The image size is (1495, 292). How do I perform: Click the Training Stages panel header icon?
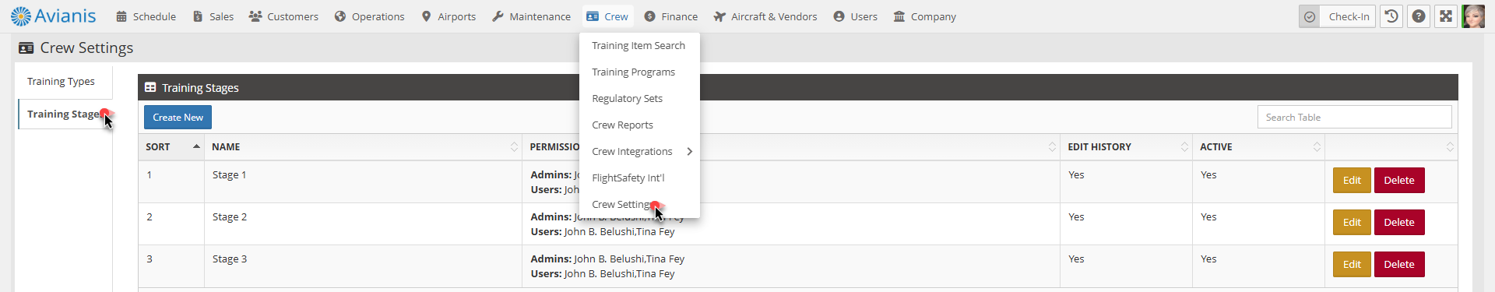(150, 88)
